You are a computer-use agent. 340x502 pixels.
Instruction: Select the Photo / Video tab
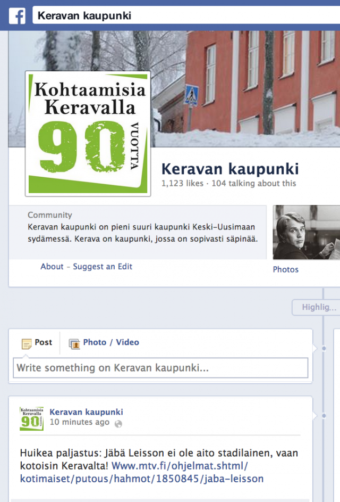[x=104, y=343]
